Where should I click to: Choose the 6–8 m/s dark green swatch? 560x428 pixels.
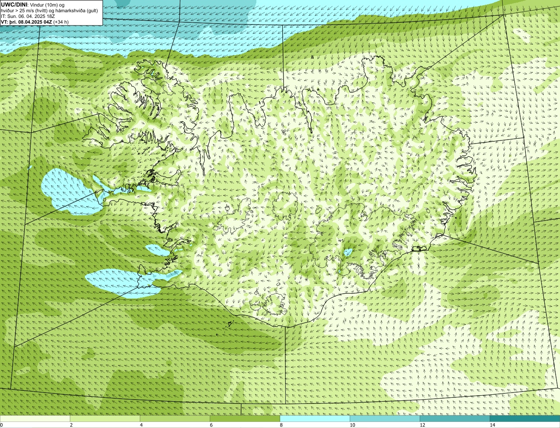(x=245, y=419)
